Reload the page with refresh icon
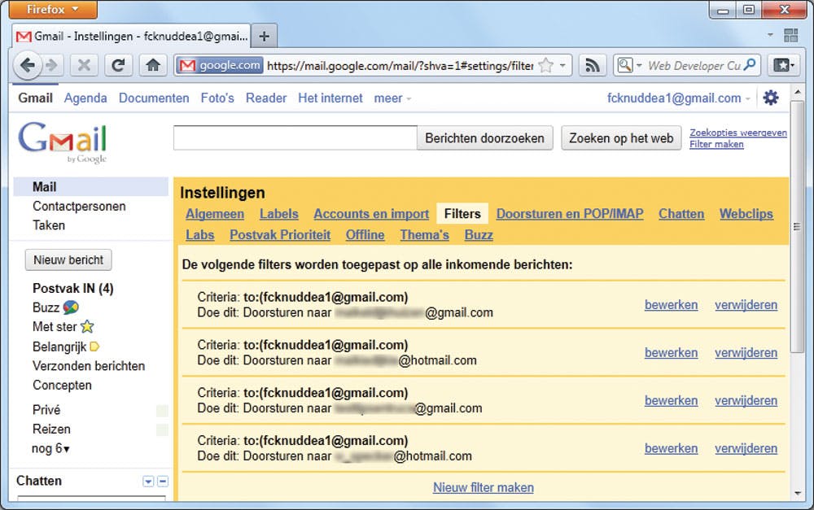Image resolution: width=814 pixels, height=510 pixels. (118, 65)
